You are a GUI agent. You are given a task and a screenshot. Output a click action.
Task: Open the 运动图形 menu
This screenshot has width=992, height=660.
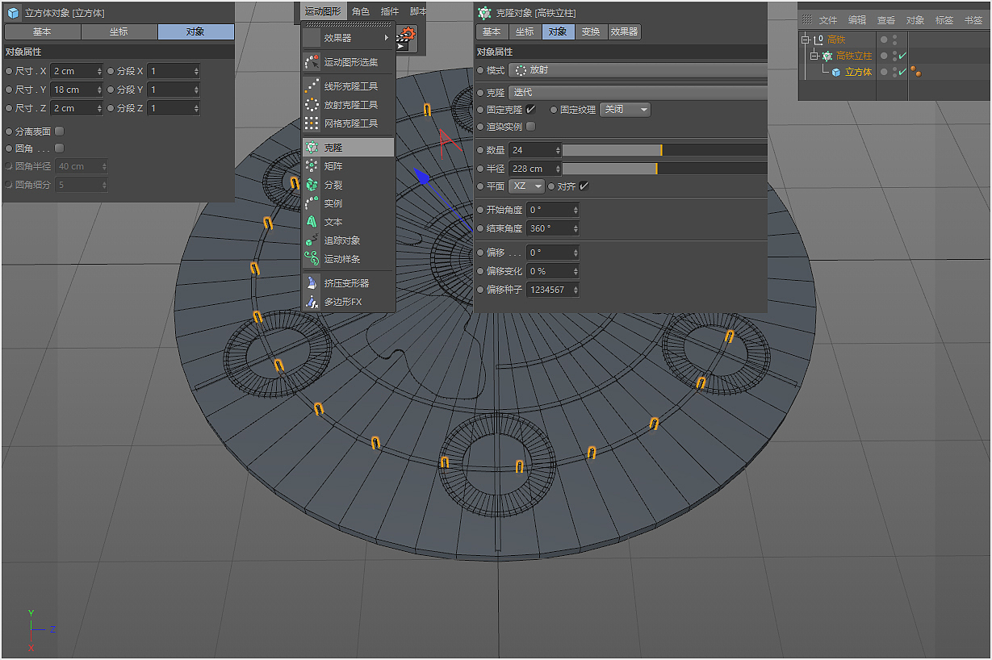pyautogui.click(x=322, y=12)
